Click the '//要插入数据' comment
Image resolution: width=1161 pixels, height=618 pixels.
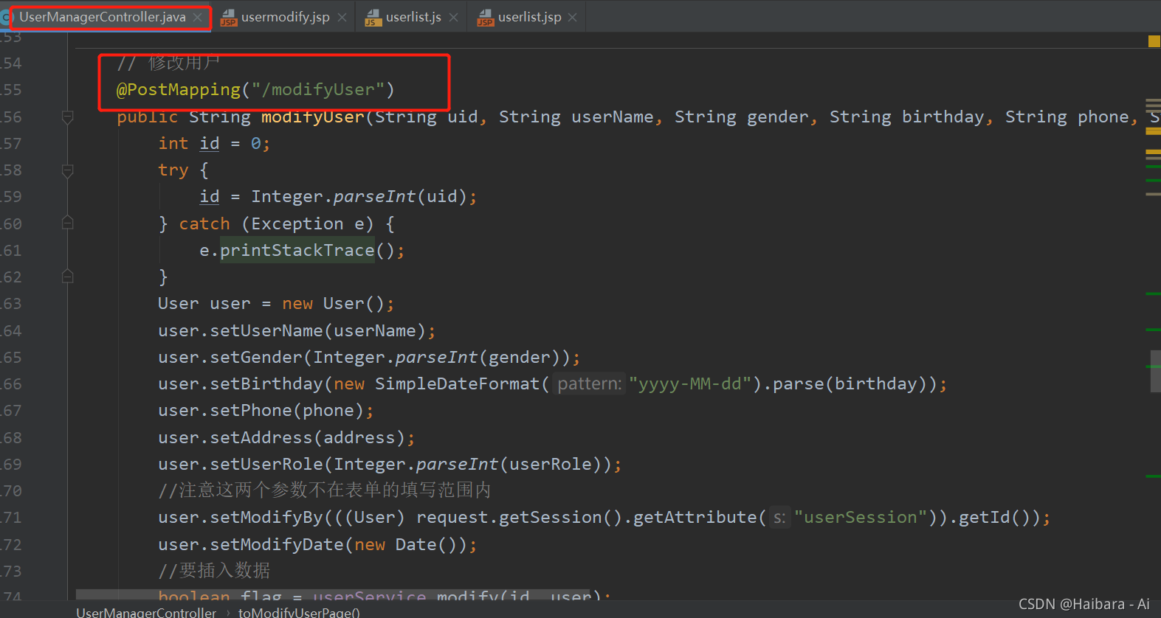click(x=214, y=571)
